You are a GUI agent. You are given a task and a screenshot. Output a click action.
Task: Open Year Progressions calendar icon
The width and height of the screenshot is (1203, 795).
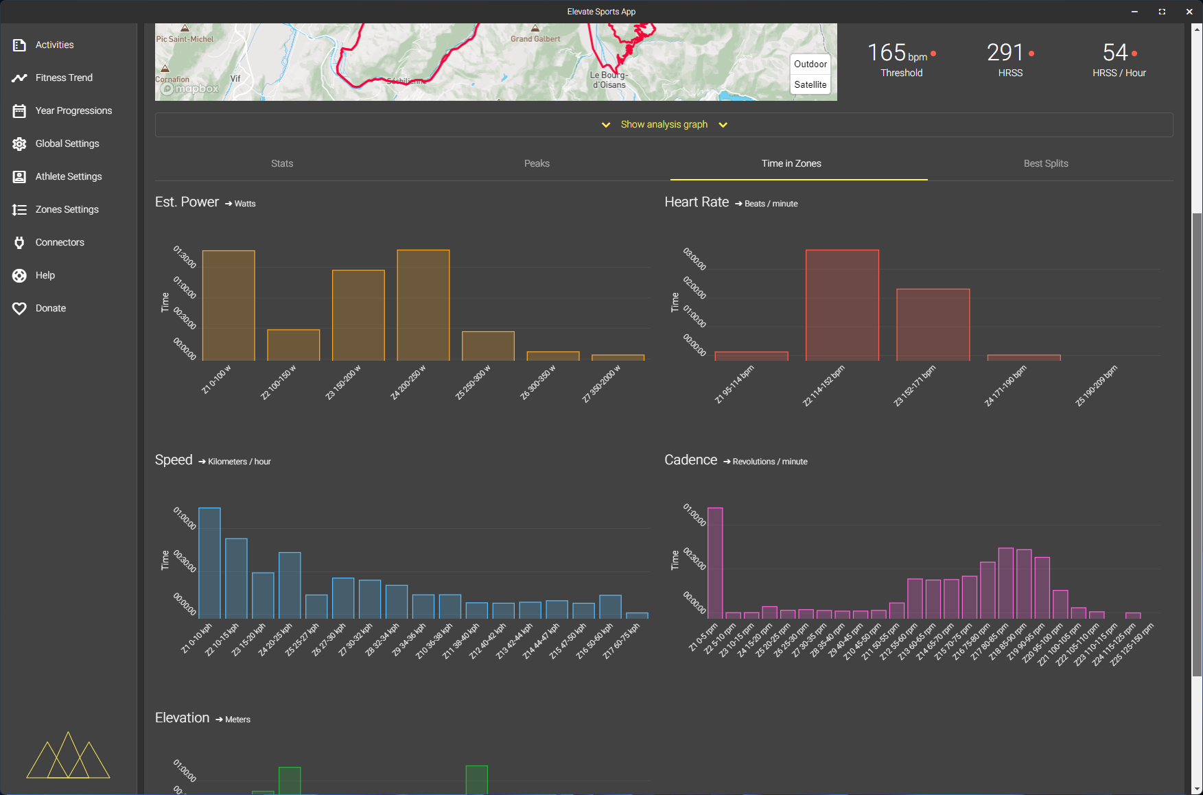19,111
